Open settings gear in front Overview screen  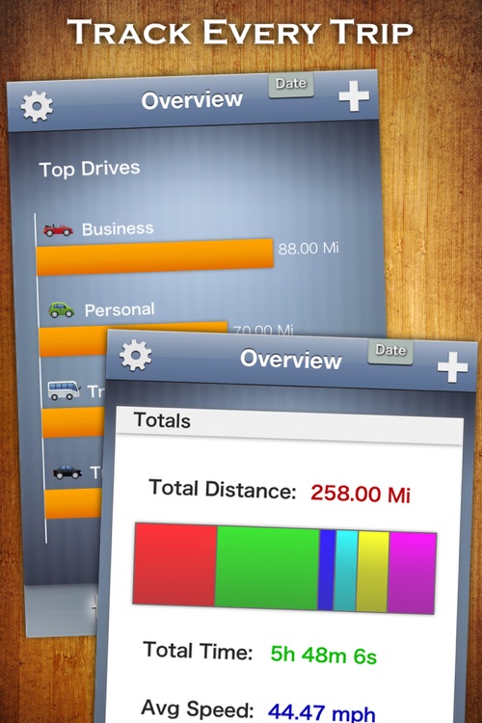coord(136,355)
